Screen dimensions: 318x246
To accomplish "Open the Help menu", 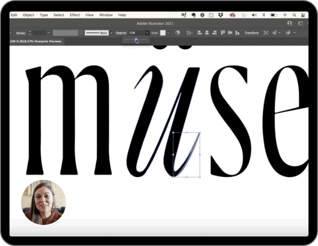I will [x=122, y=15].
